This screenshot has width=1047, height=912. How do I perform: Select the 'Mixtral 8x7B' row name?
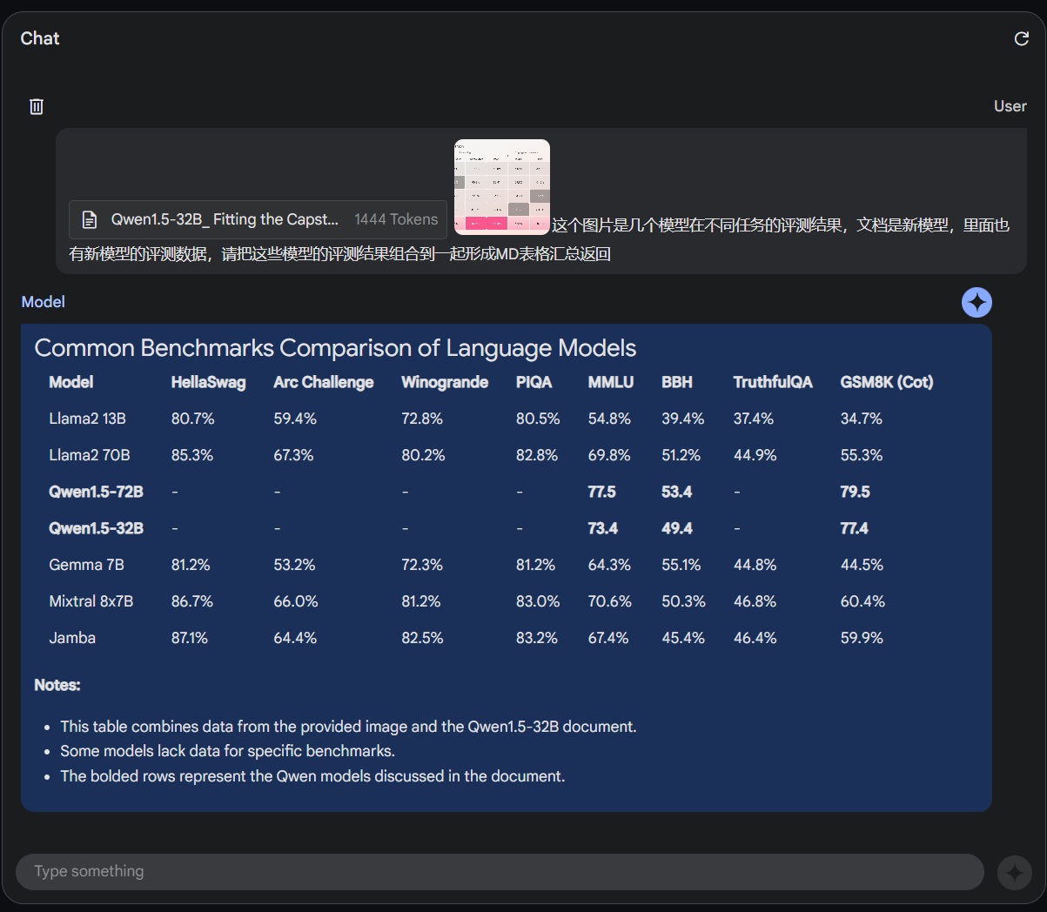(91, 601)
